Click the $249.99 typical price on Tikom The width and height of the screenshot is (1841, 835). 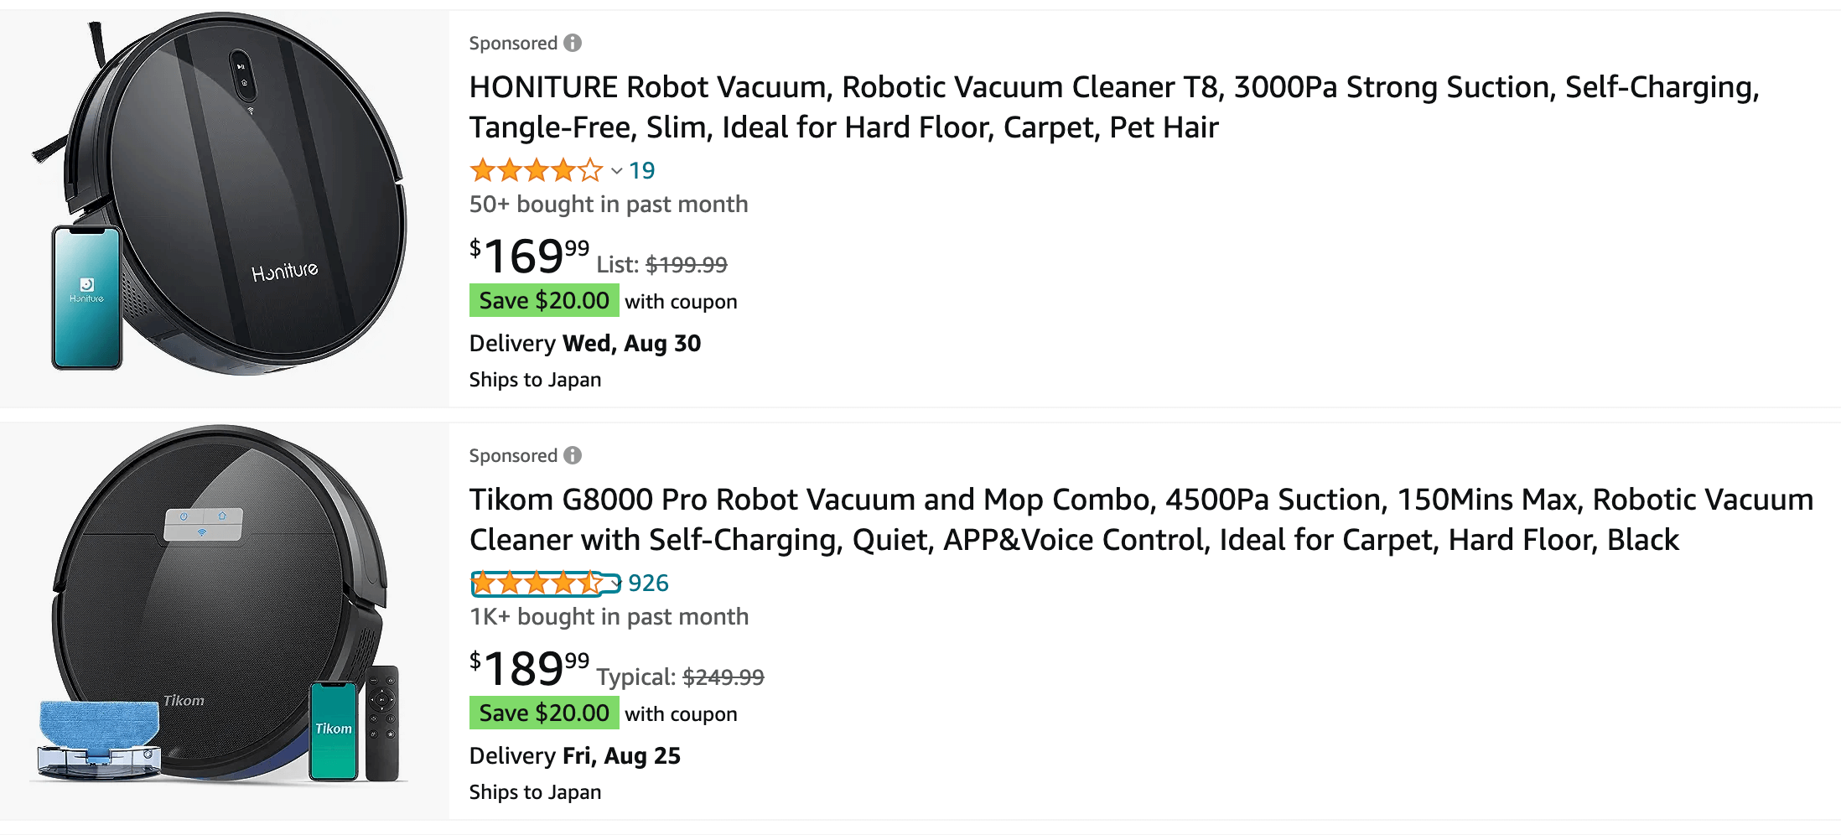pos(723,677)
